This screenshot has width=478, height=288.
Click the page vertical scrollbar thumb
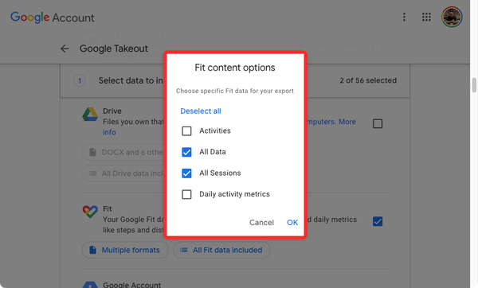click(474, 85)
